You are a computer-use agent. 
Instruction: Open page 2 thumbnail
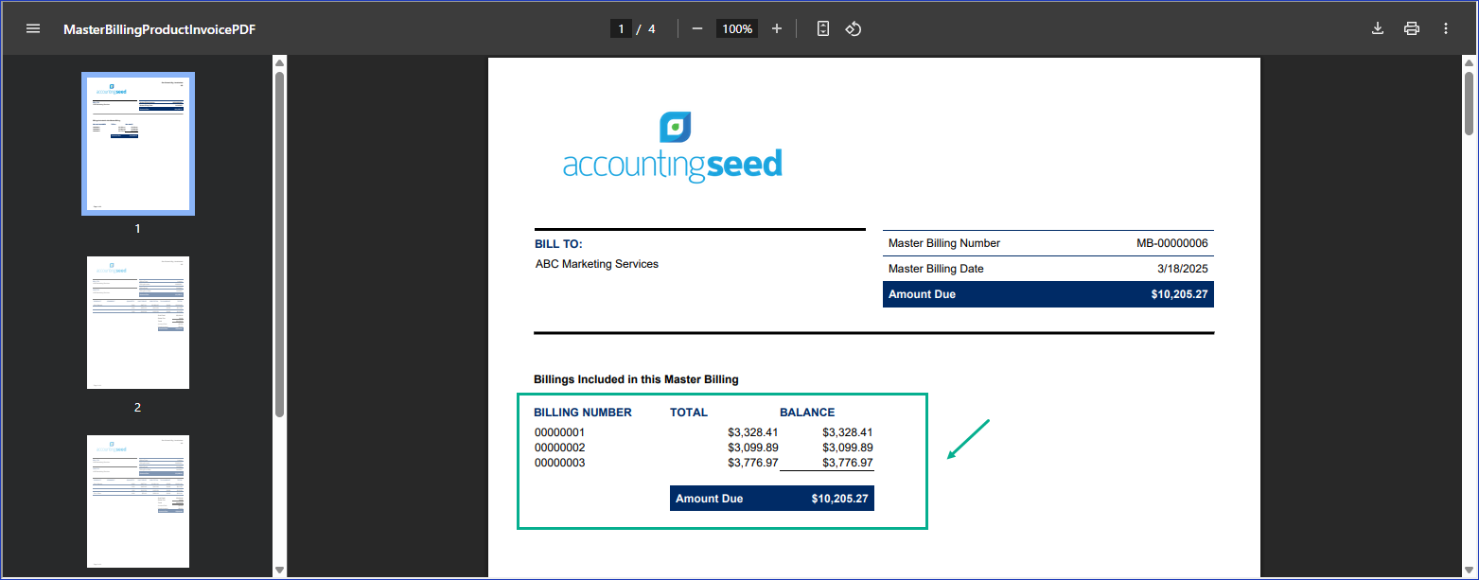(x=138, y=323)
